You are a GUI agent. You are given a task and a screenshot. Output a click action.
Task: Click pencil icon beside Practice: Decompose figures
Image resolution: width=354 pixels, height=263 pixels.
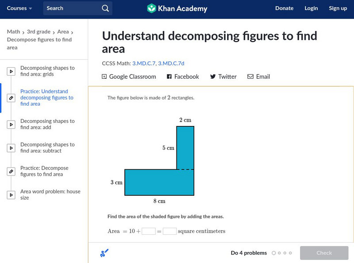tap(11, 171)
